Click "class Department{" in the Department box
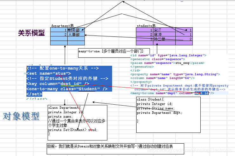Image resolution: width=235 pixels, height=156 pixels. (x=64, y=107)
